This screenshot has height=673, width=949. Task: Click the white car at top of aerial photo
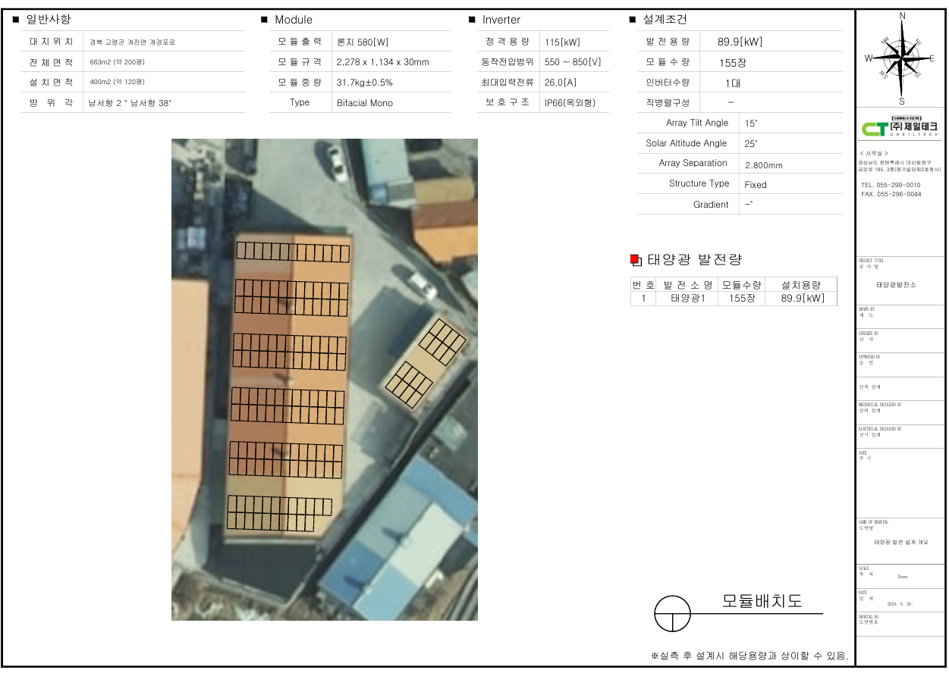point(337,163)
